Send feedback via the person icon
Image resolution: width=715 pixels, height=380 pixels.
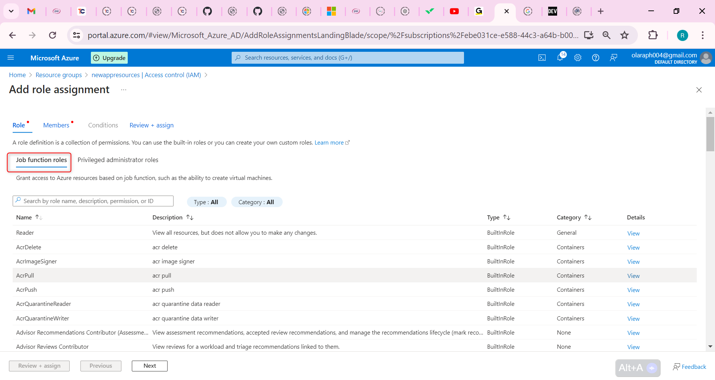(613, 57)
